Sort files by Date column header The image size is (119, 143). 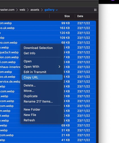click(80, 16)
